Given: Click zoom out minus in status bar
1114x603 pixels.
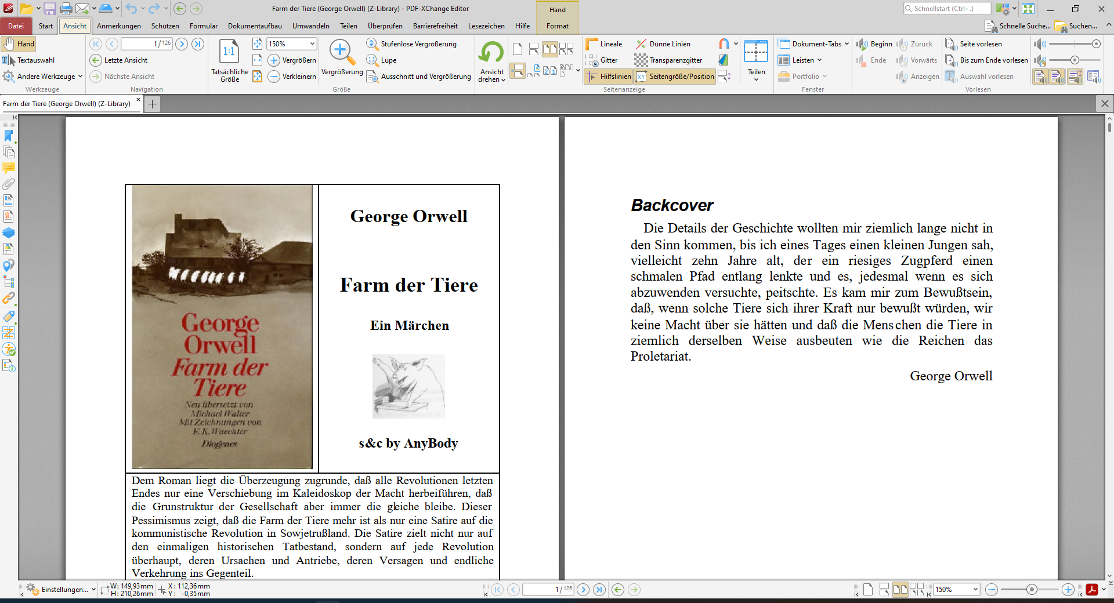Looking at the screenshot, I should tap(992, 590).
